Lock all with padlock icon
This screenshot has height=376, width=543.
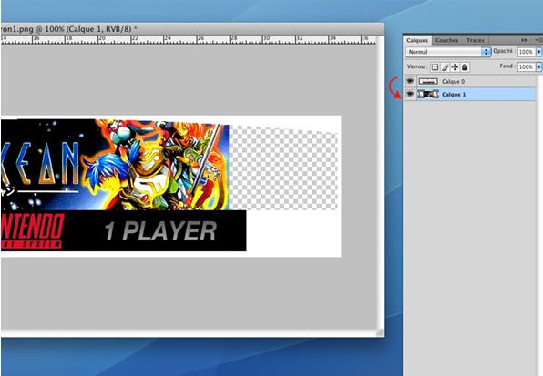pyautogui.click(x=465, y=67)
